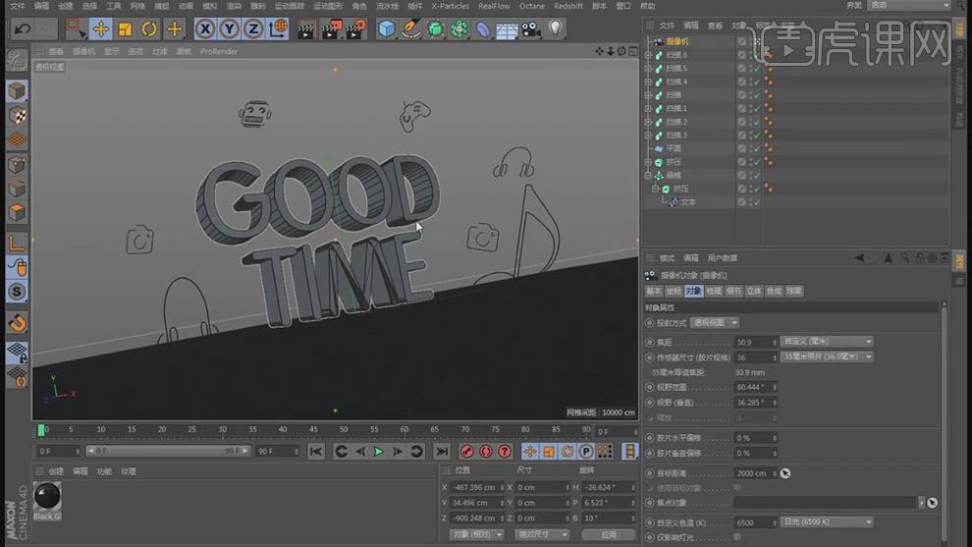Expand the 扫描.2 sweep object
972x547 pixels.
coord(648,122)
